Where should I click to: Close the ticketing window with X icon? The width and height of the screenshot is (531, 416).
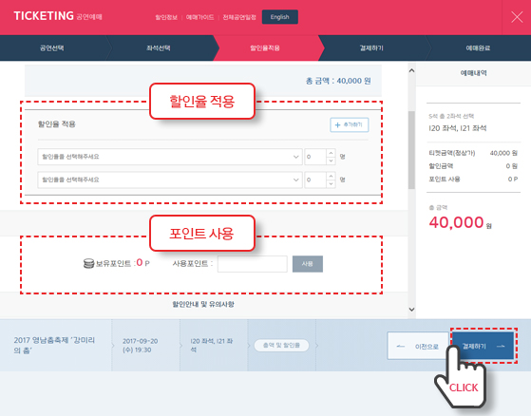pos(517,17)
